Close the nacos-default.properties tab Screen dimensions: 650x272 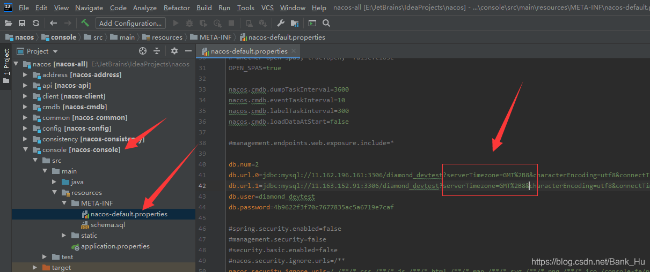(293, 51)
